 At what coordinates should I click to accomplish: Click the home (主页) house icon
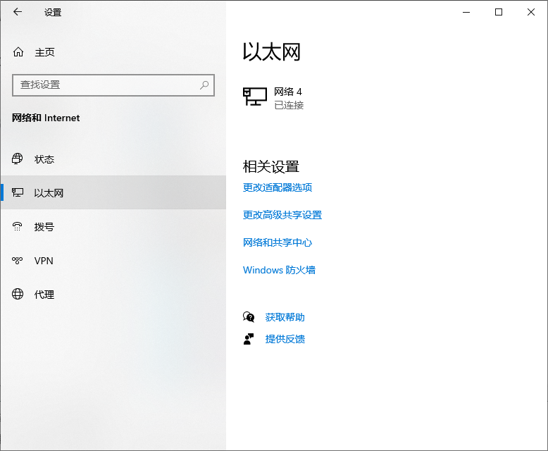18,52
